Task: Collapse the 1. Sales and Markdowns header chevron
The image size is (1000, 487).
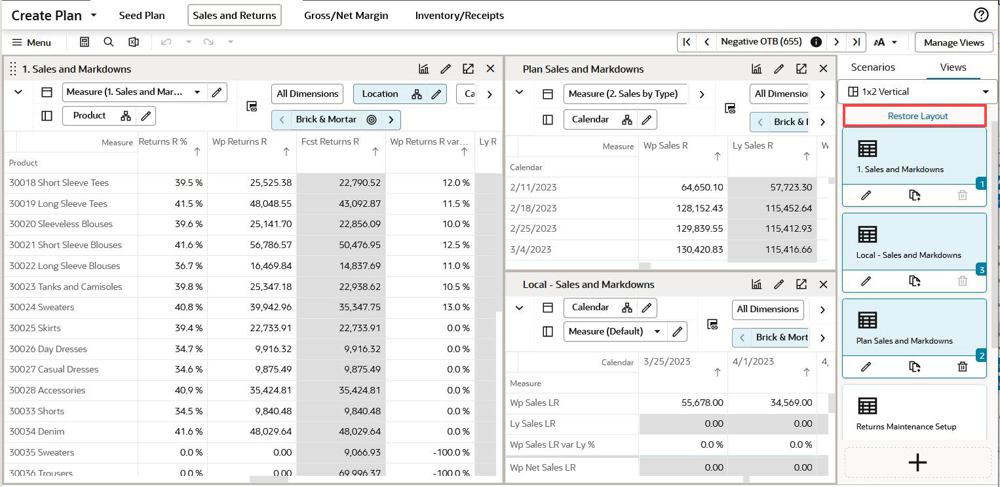Action: coord(18,92)
